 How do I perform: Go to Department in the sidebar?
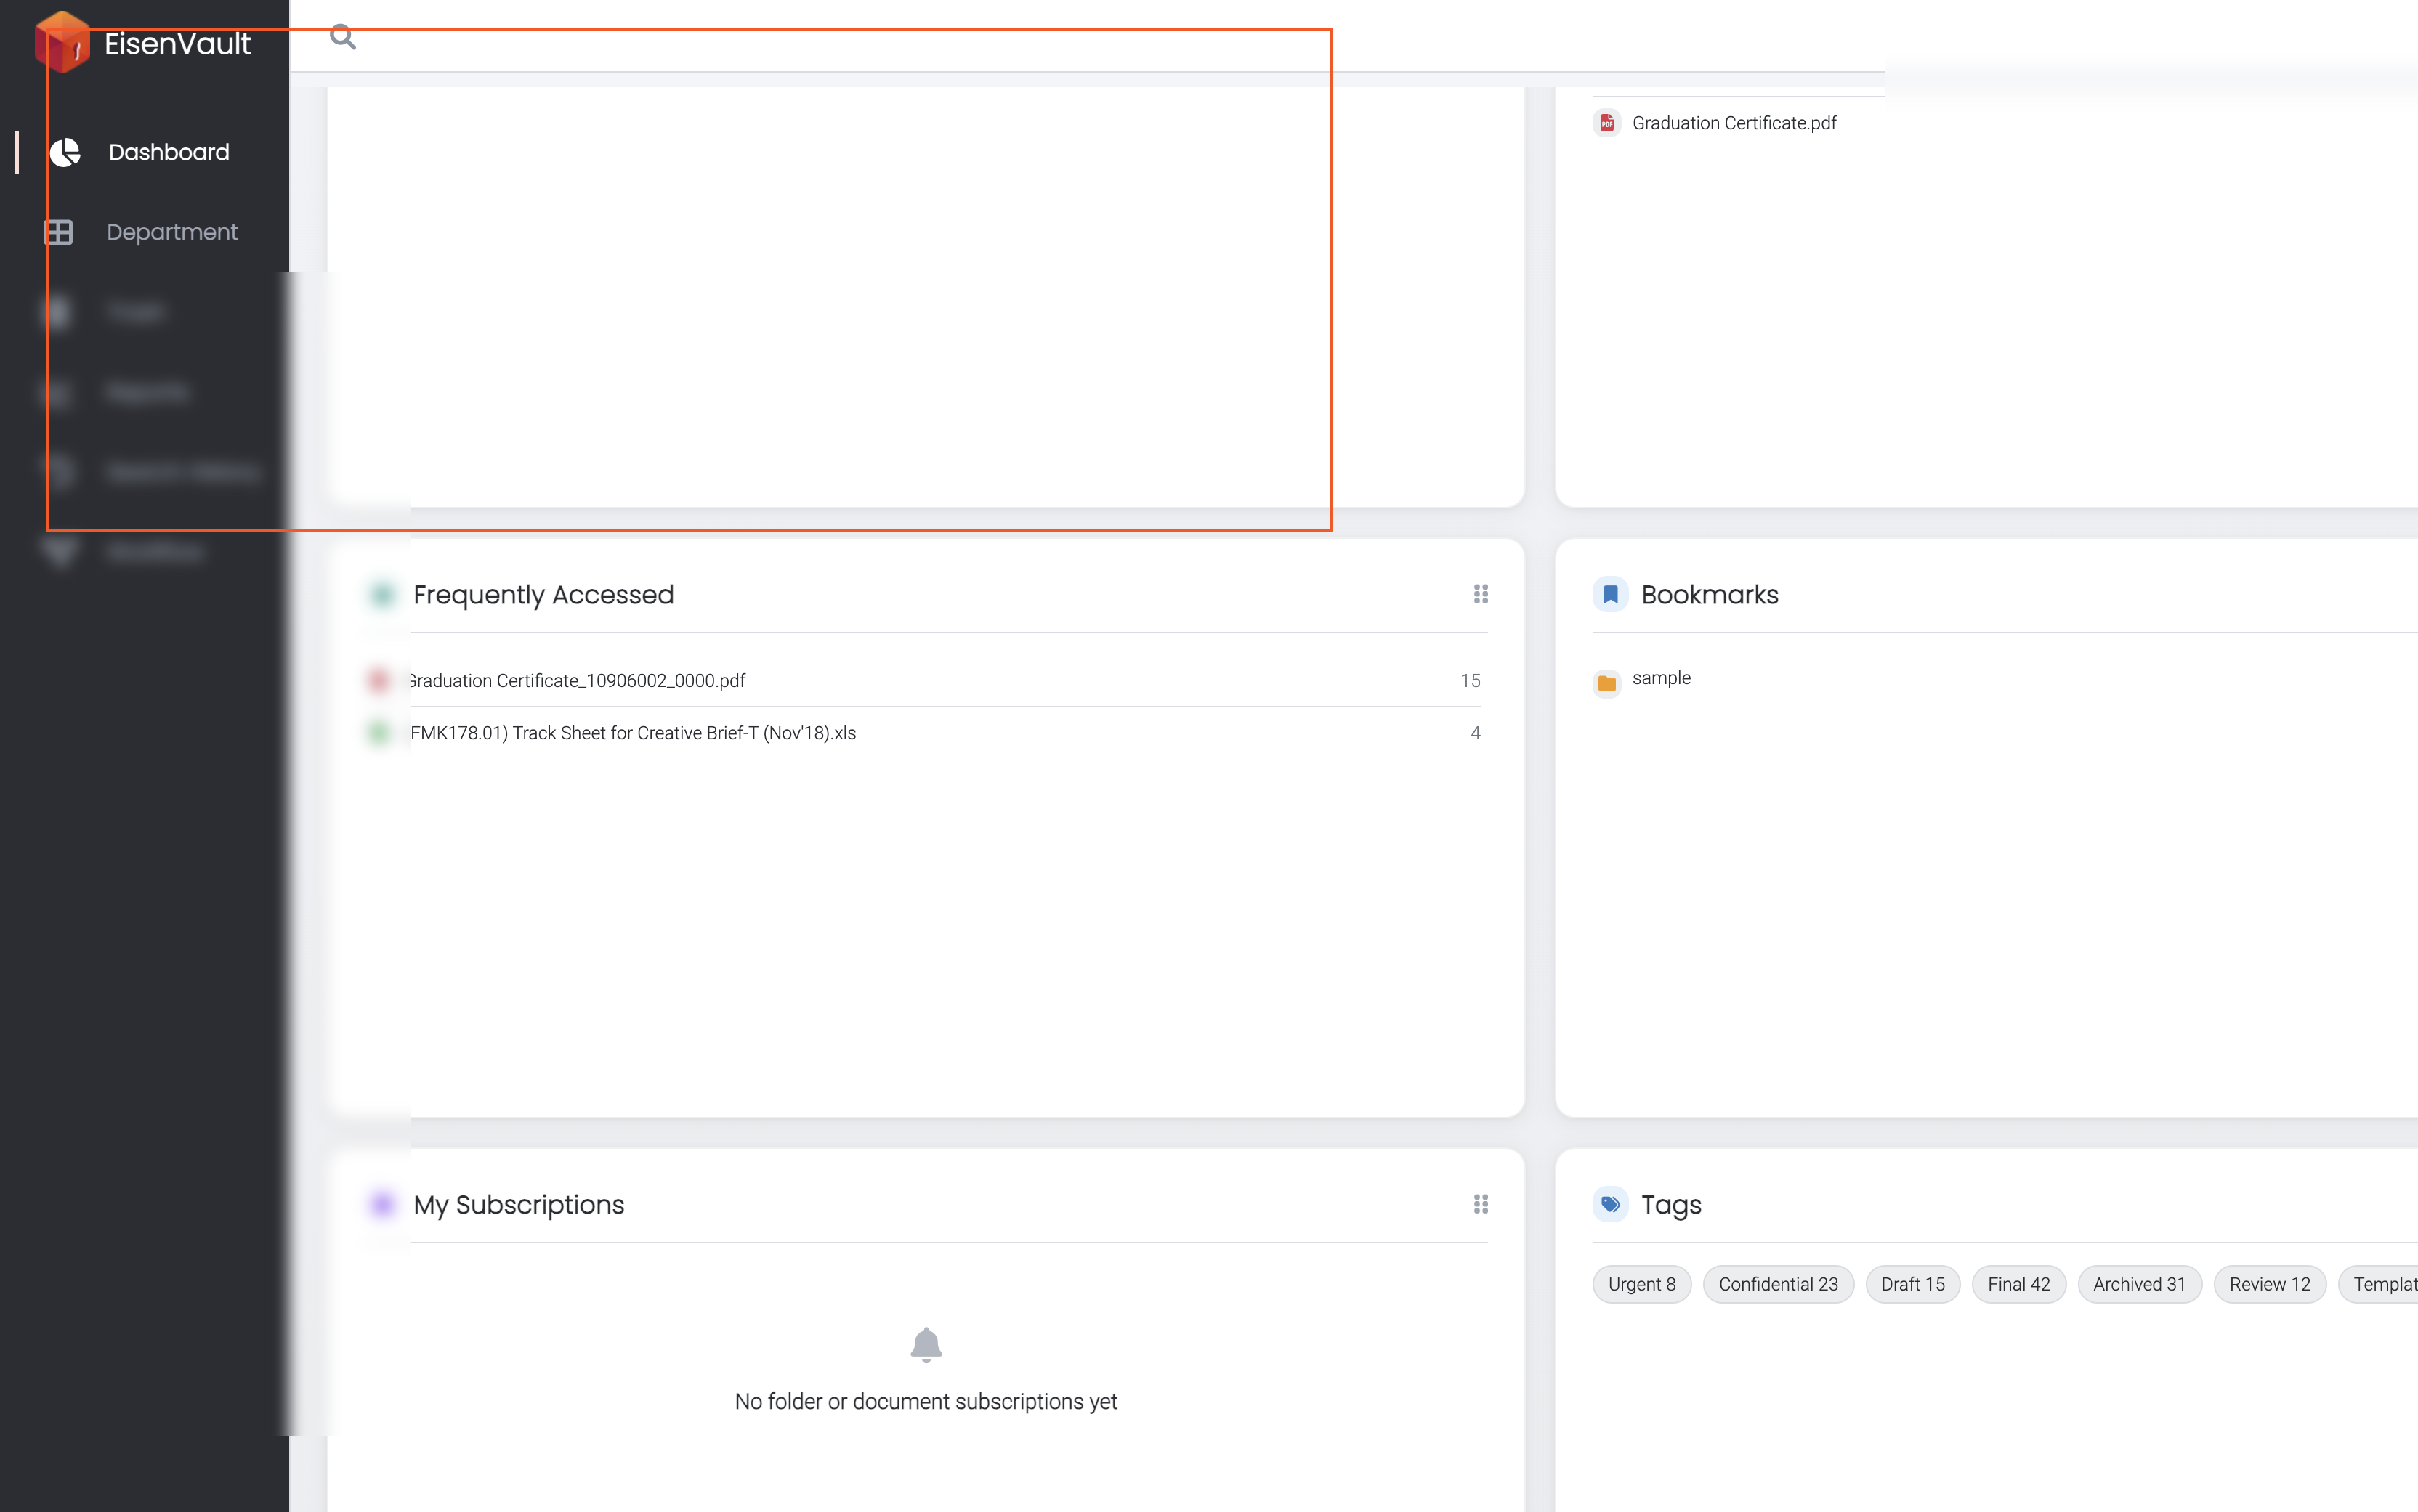[172, 232]
